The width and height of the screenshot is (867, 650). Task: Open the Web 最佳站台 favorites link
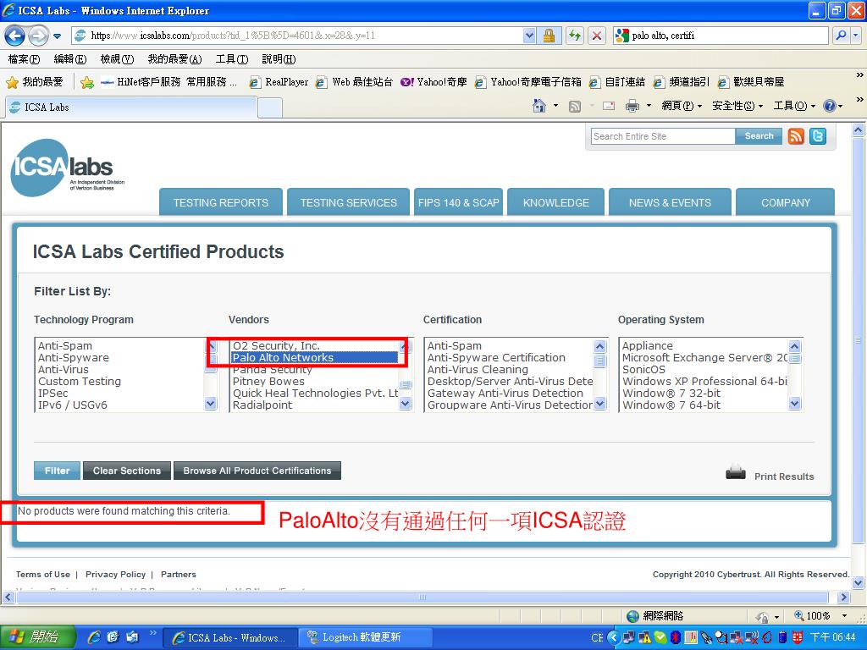point(354,82)
